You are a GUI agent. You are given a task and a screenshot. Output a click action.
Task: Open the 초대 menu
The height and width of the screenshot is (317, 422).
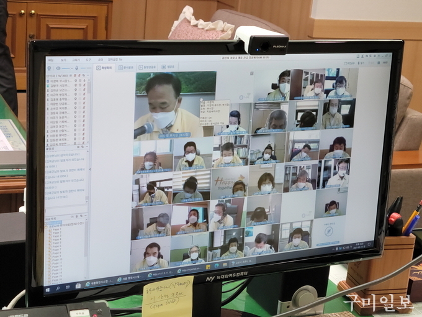point(100,60)
